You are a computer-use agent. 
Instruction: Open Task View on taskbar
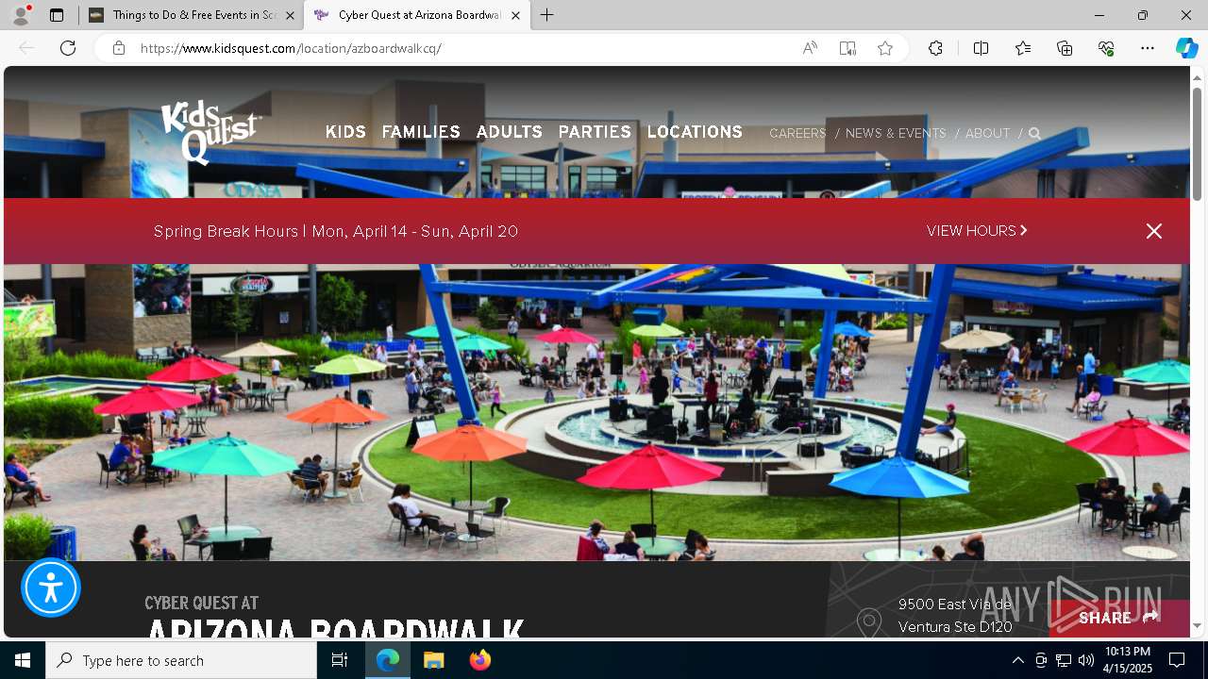tap(340, 660)
